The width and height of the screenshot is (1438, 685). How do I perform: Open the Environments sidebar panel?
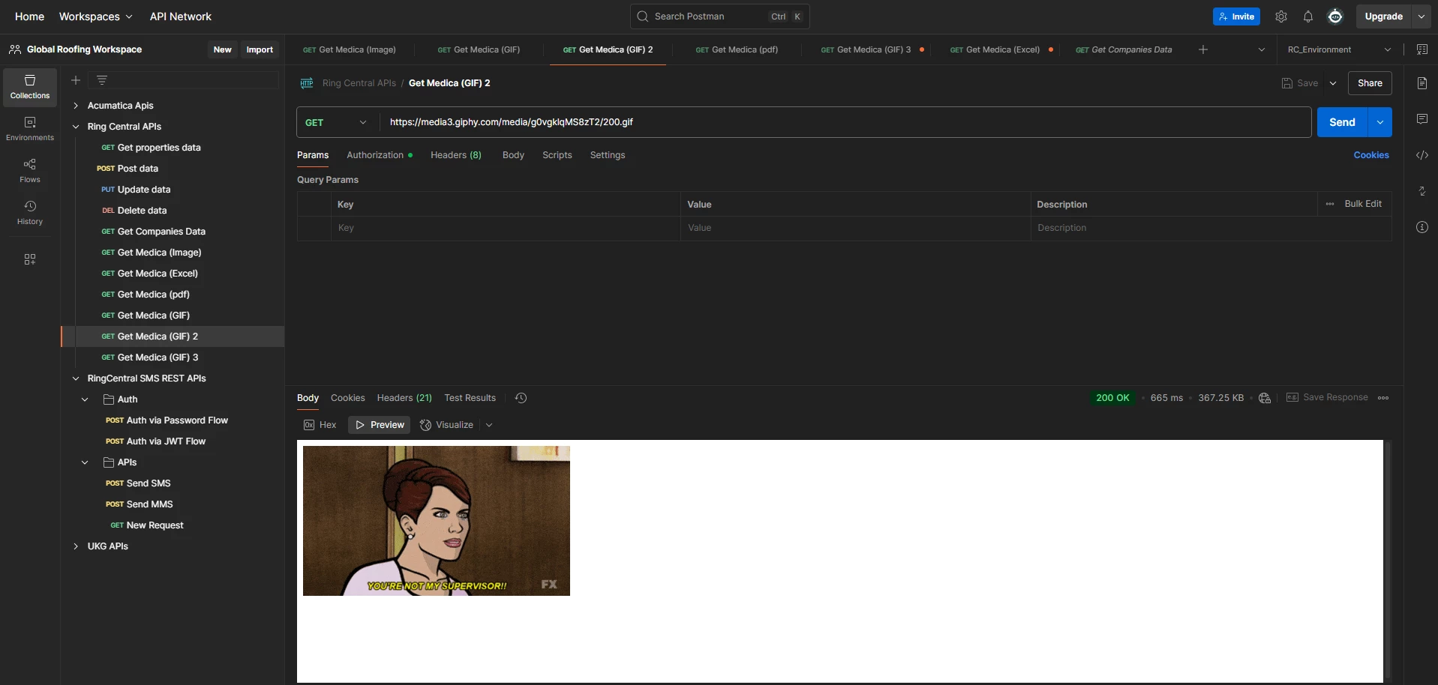tap(30, 129)
